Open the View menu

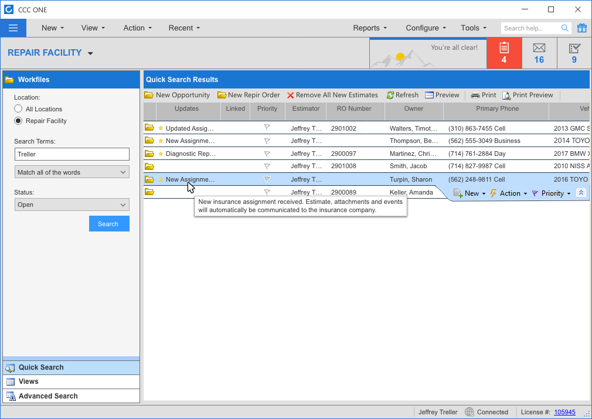pyautogui.click(x=93, y=28)
